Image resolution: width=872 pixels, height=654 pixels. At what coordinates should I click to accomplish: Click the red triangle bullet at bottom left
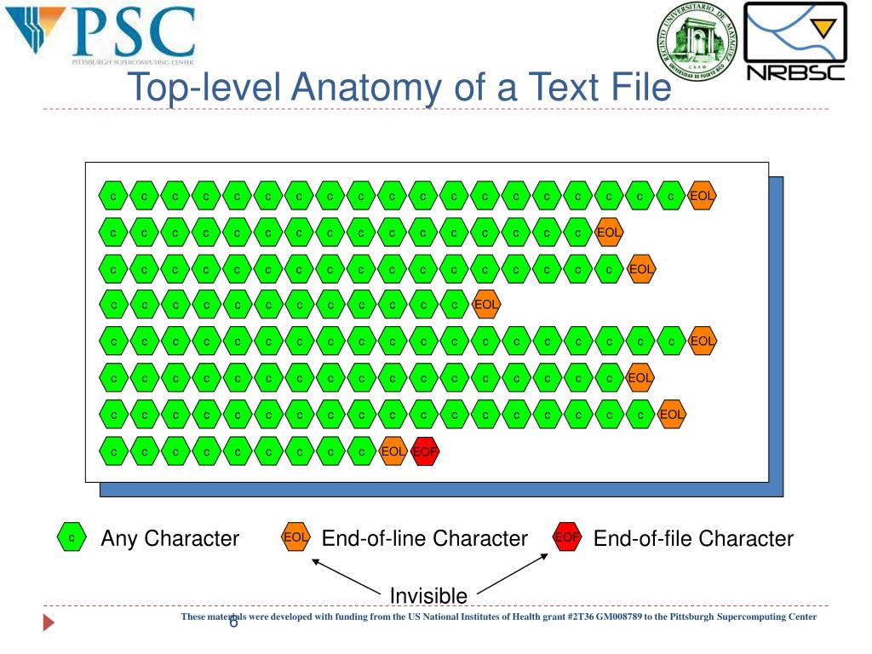tap(49, 622)
